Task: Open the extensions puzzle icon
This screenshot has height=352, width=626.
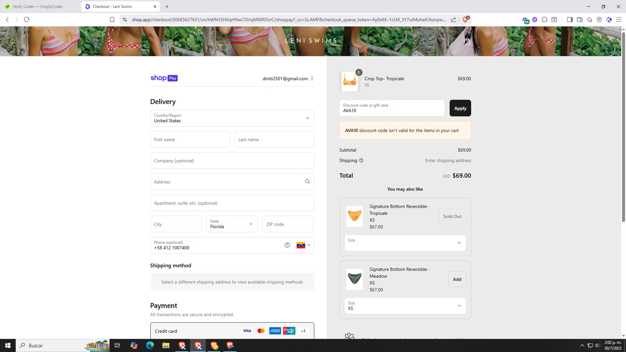Action: 545,20
